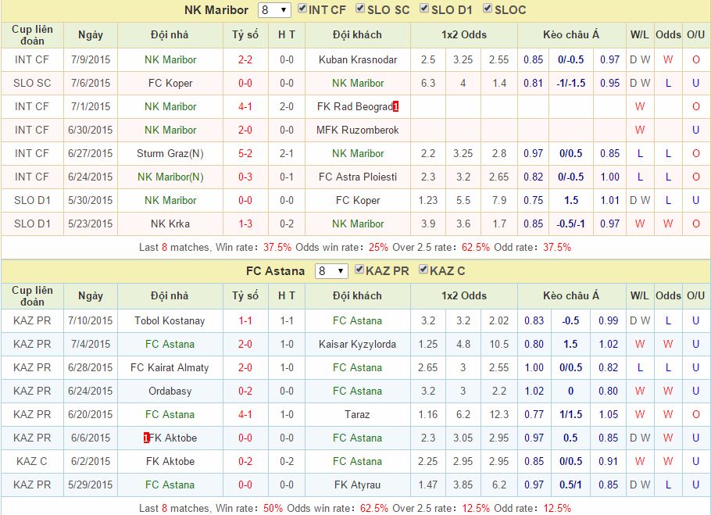Image resolution: width=711 pixels, height=515 pixels.
Task: Click score 2-2 versus Kuban Krasnodar
Action: tap(245, 60)
